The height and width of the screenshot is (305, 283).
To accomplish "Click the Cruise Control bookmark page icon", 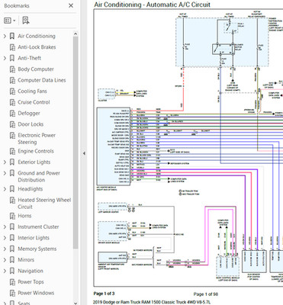I will pos(12,102).
